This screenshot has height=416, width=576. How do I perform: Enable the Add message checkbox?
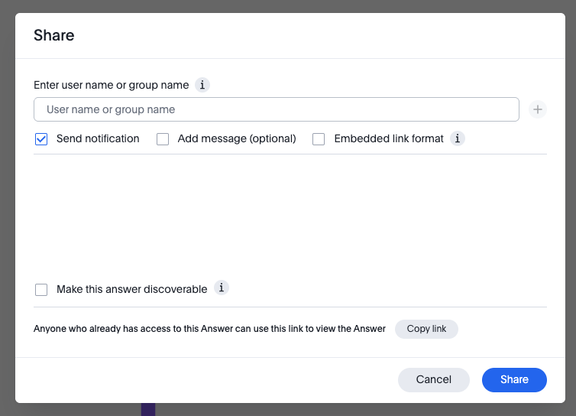(163, 139)
